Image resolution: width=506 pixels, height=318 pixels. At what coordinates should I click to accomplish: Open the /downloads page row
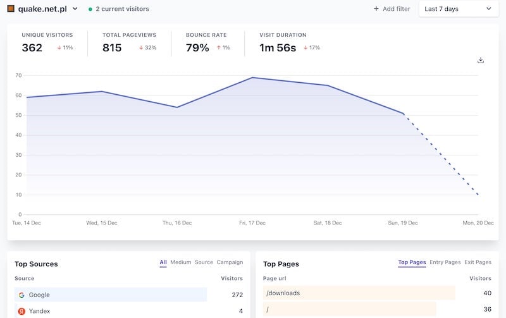pos(377,293)
